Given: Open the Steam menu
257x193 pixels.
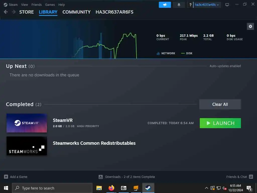Looking at the screenshot, I should click(13, 5).
